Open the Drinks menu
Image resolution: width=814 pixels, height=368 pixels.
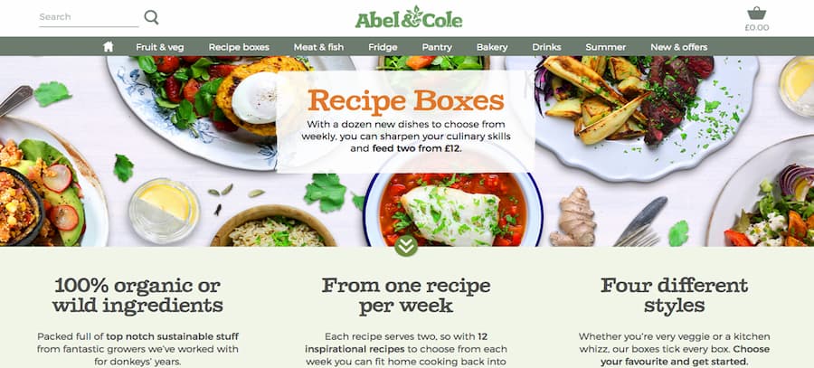pos(546,47)
